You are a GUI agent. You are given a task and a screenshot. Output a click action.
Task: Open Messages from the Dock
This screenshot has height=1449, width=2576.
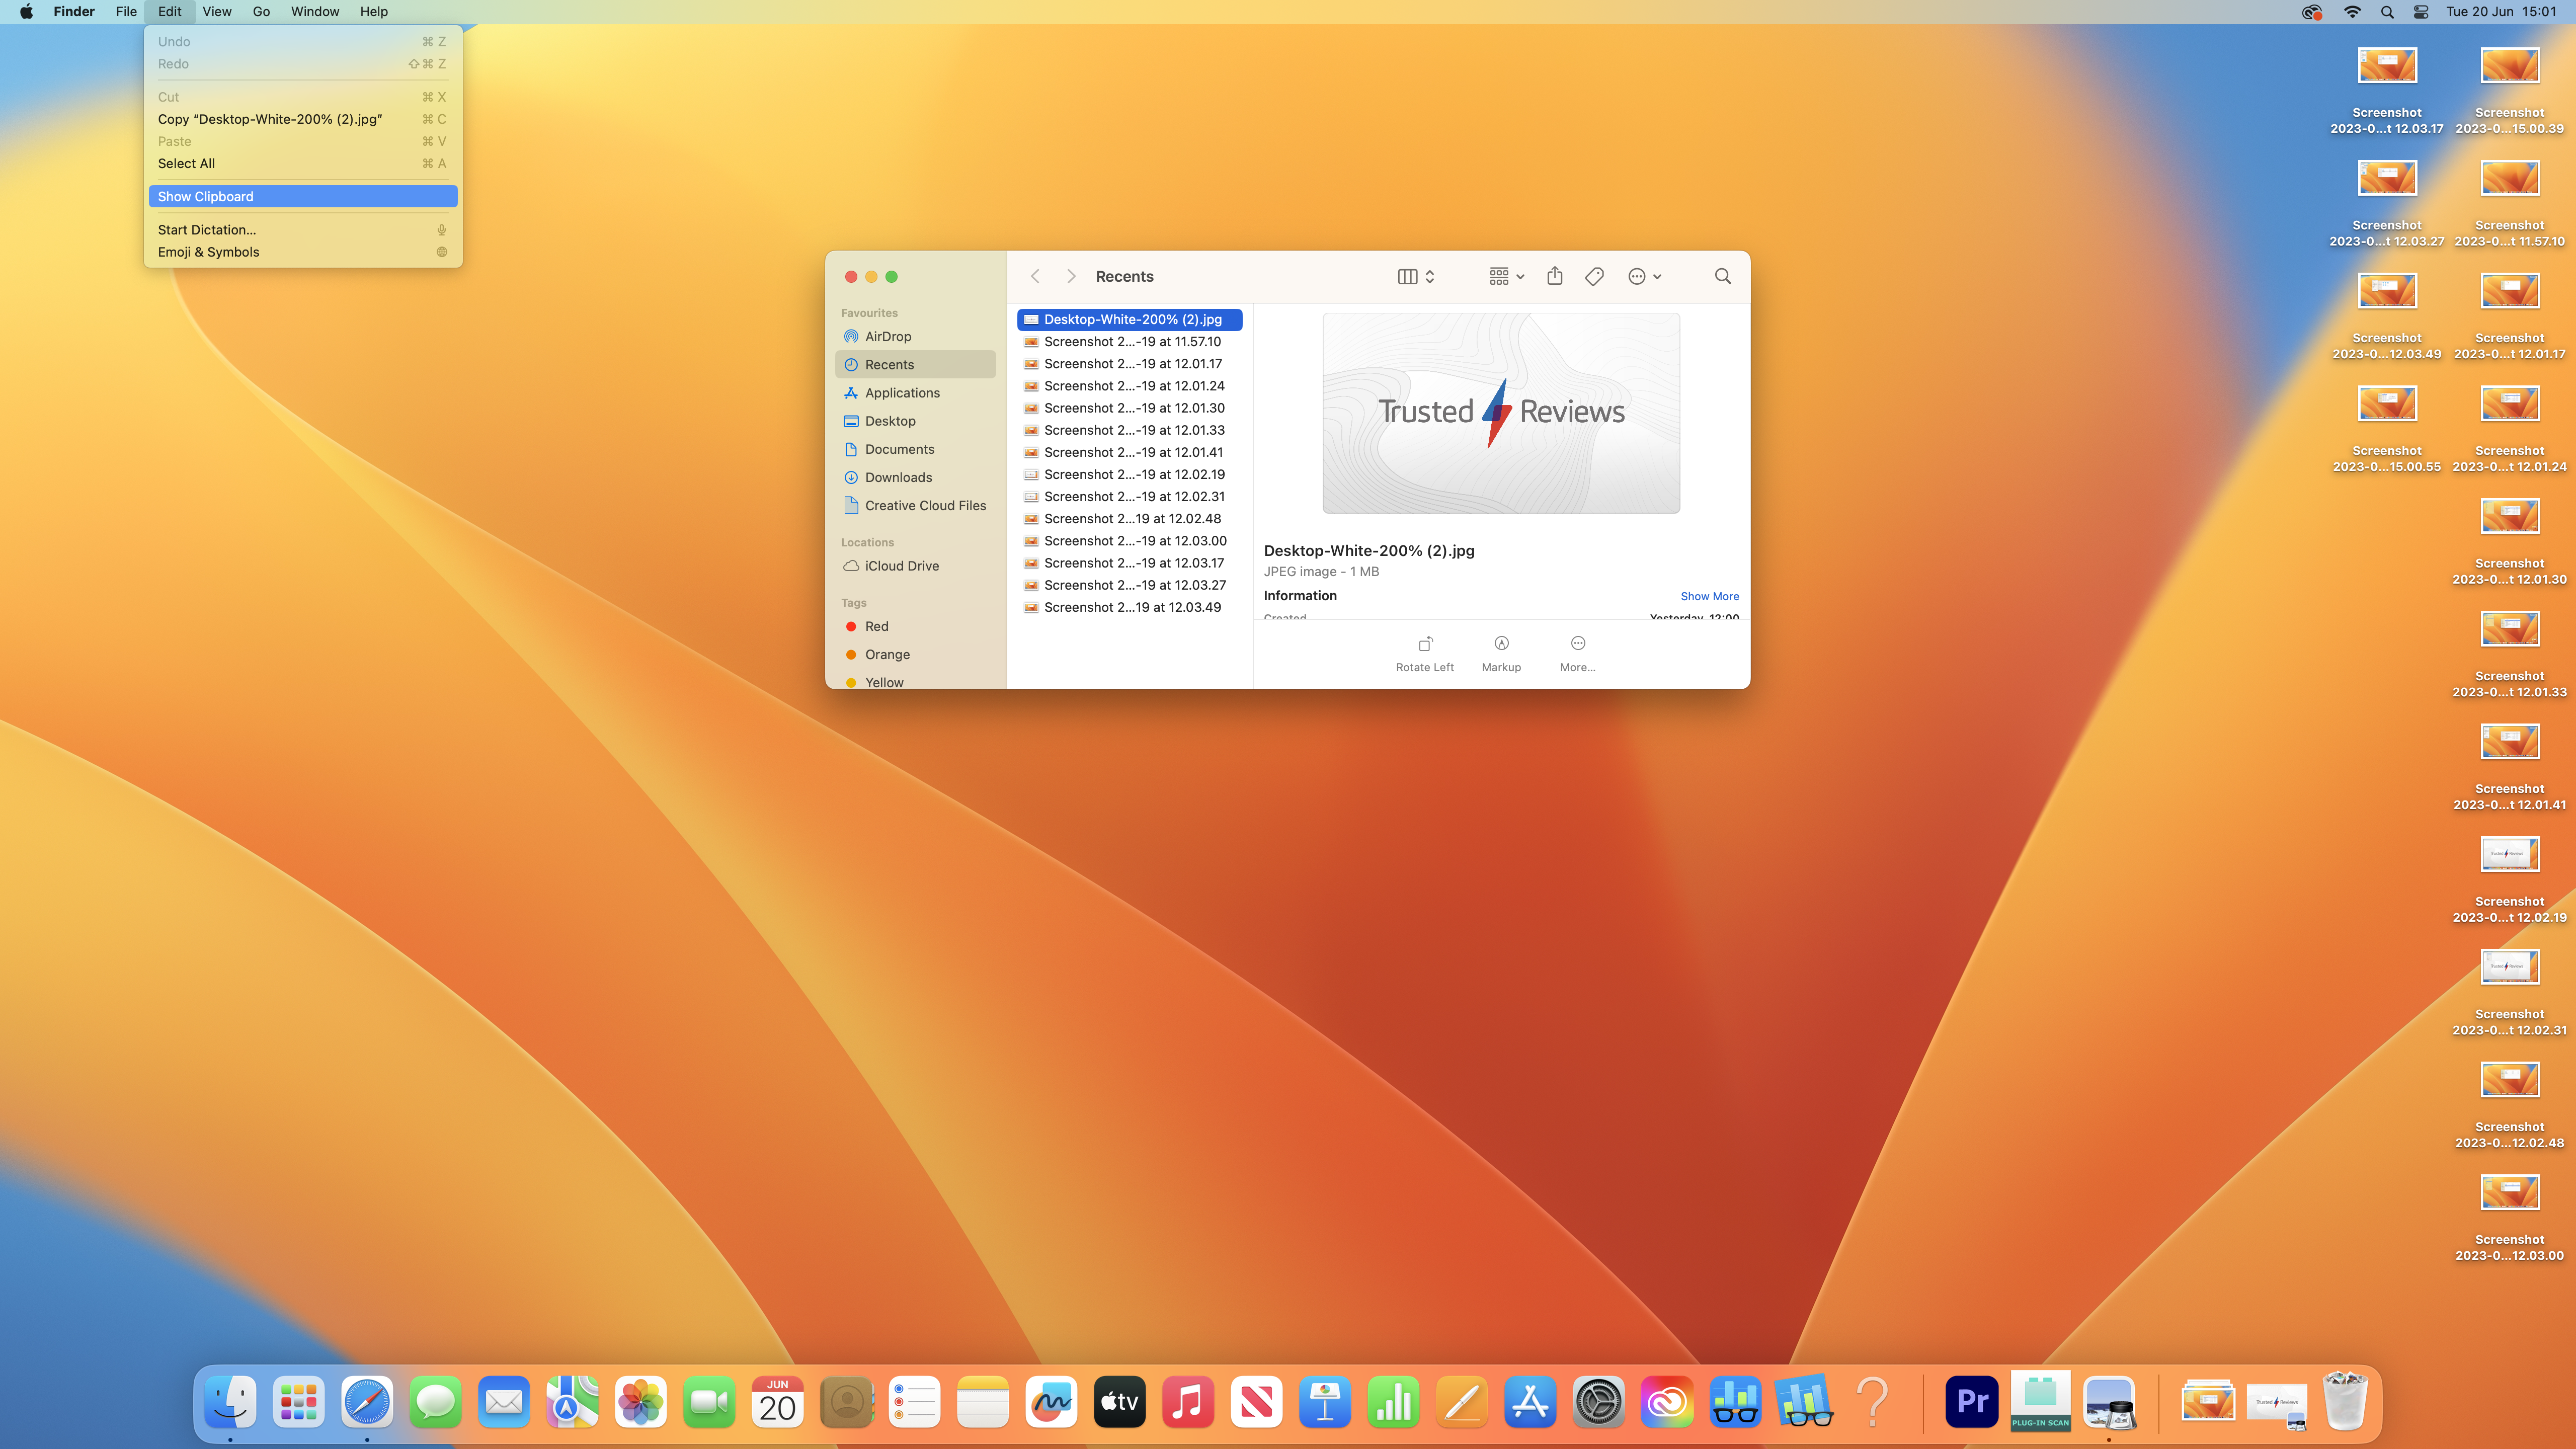click(435, 1402)
